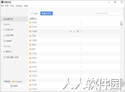Select the folder name 11206
125x92 pixels.
(x=34, y=40)
